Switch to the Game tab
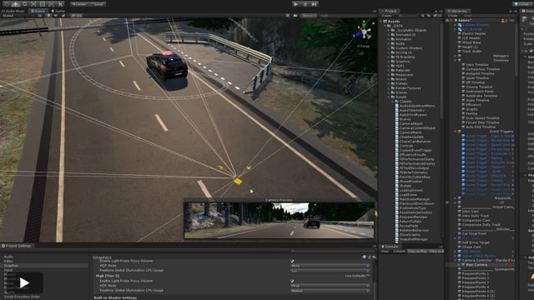 coord(58,11)
